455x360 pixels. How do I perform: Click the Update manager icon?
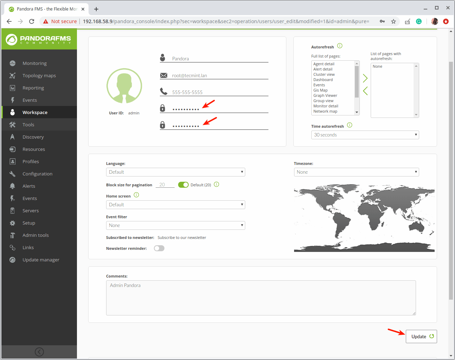coord(13,260)
